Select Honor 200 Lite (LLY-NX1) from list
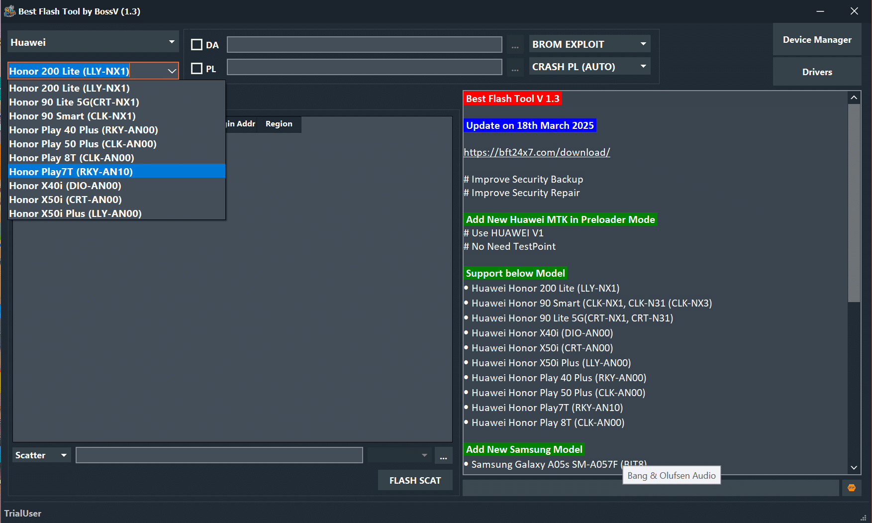872x523 pixels. [117, 88]
